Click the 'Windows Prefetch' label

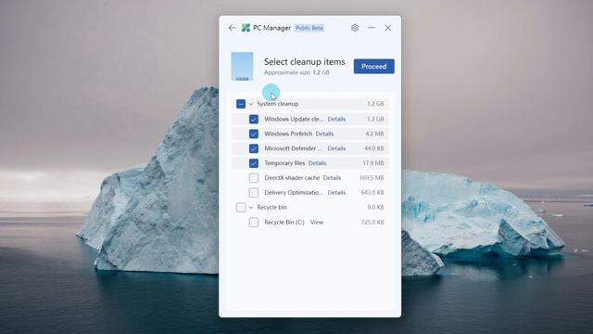288,134
